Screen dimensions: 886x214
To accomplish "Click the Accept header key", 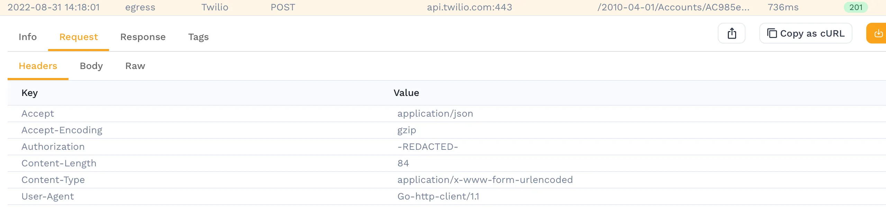I will pos(38,114).
